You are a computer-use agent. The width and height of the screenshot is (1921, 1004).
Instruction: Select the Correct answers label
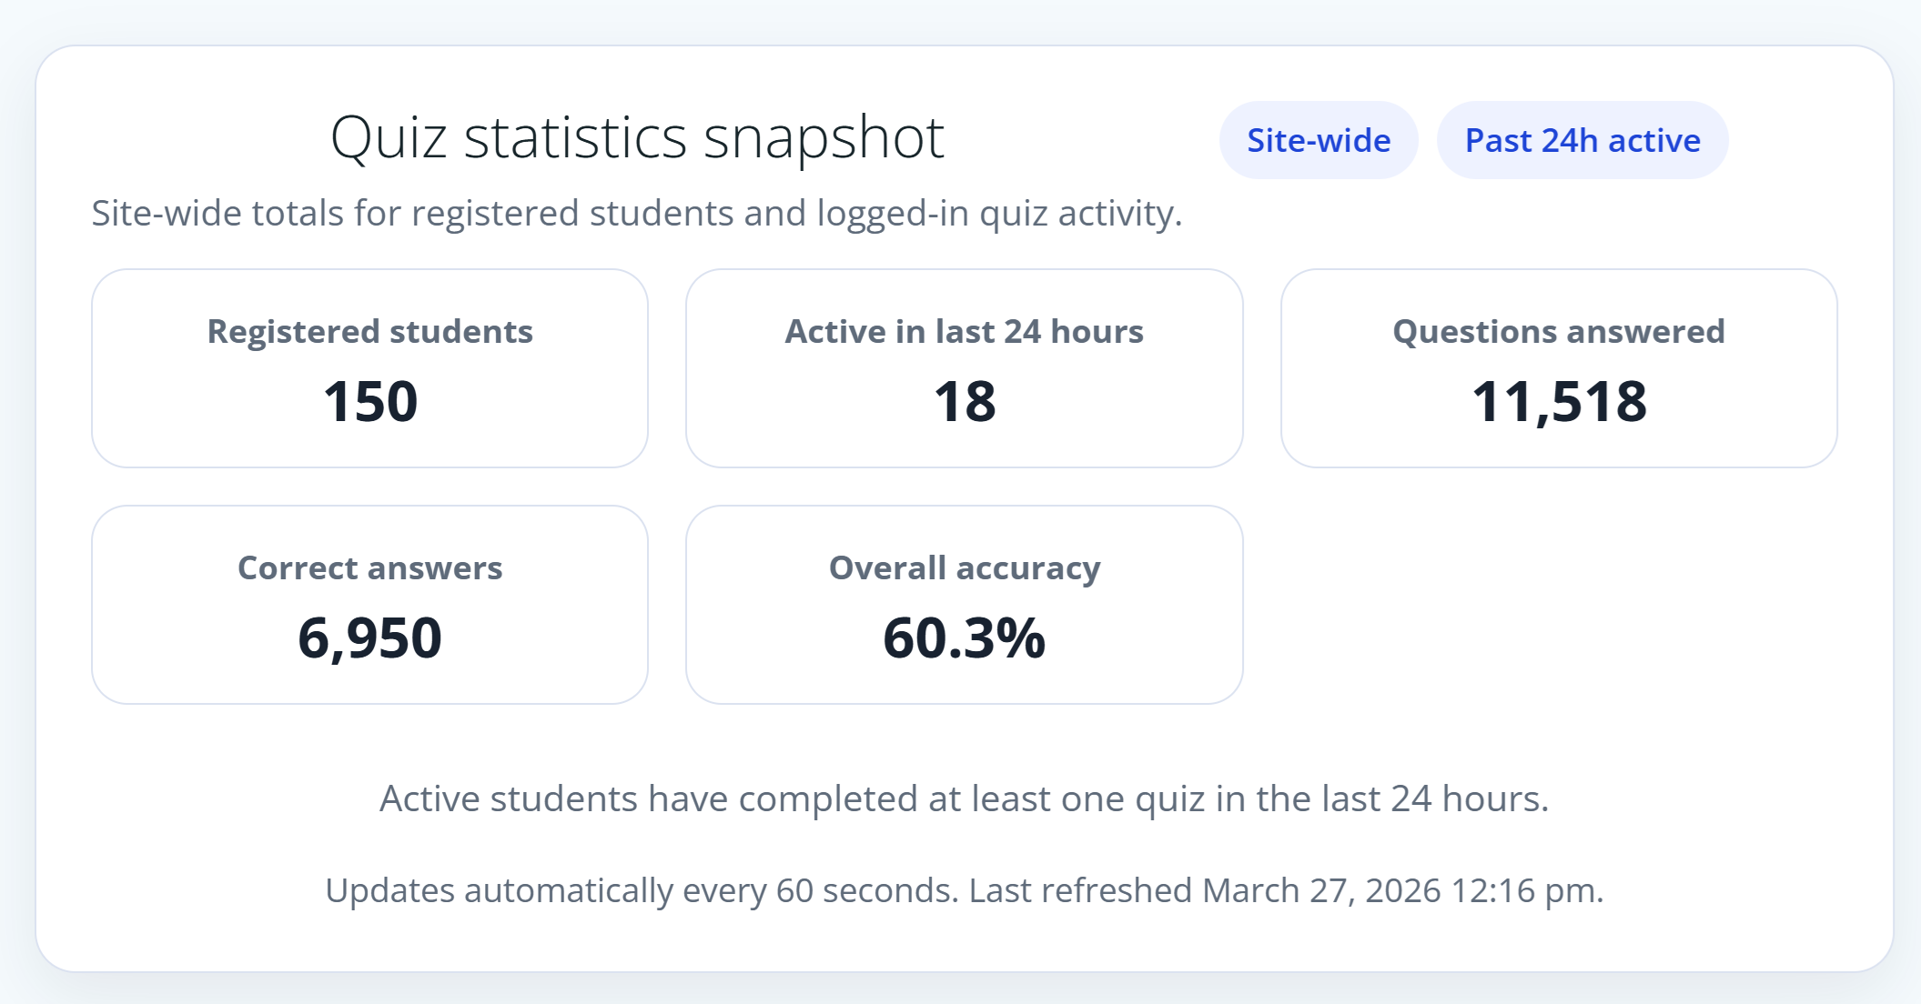coord(369,568)
